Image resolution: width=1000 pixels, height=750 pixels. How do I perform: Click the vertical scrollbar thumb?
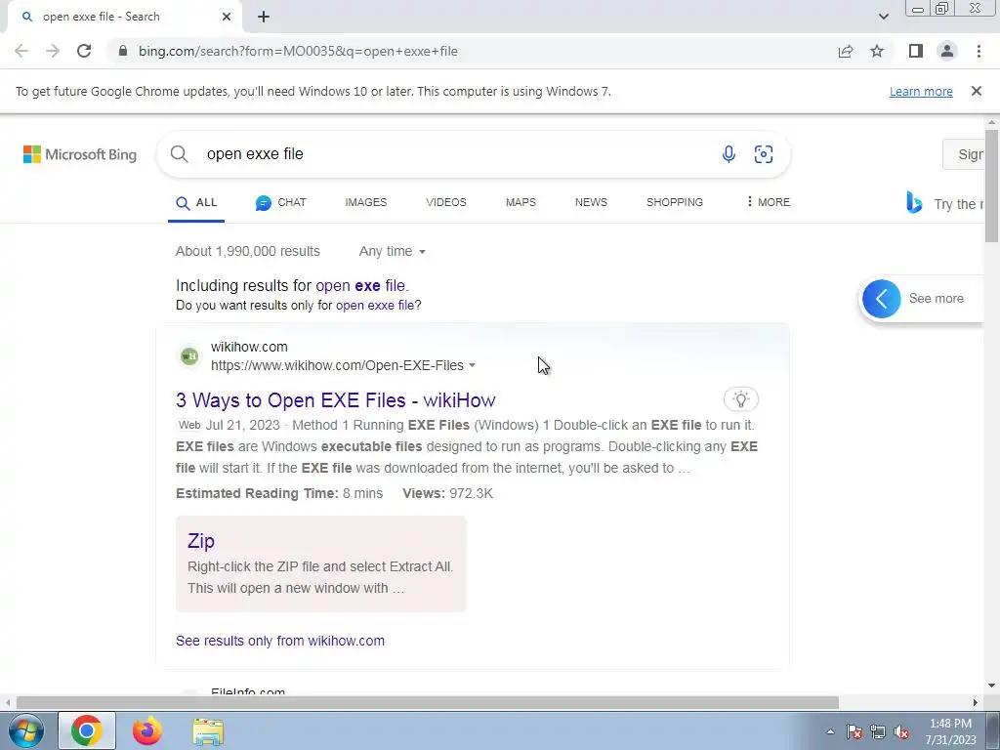pos(991,185)
